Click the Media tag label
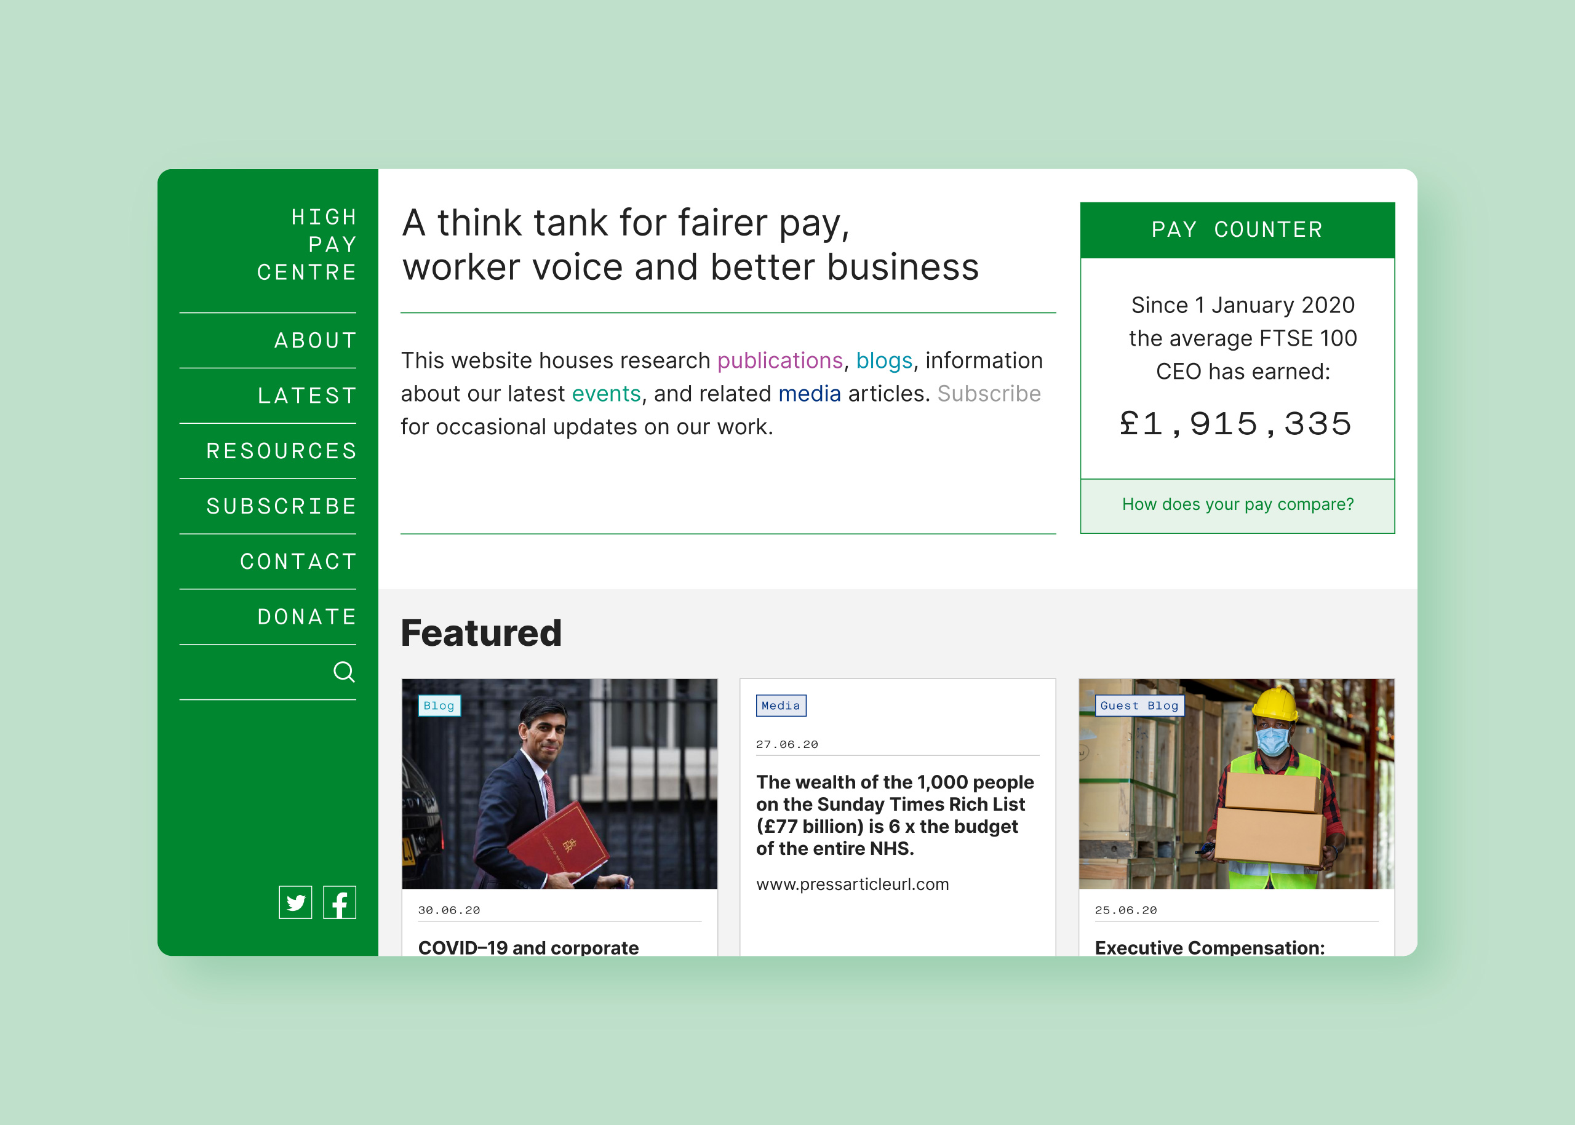 (x=781, y=706)
